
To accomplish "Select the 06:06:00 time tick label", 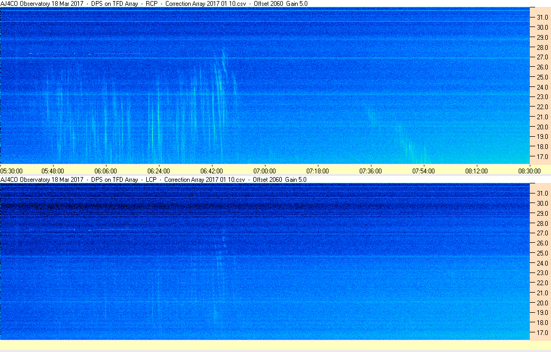I will tap(106, 171).
